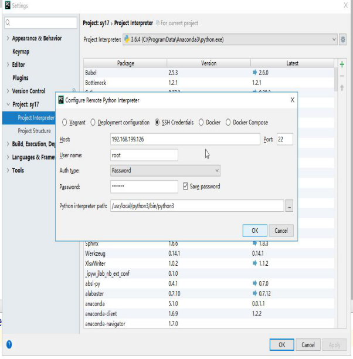
Task: Select Project Structure in the sidebar
Action: (34, 131)
